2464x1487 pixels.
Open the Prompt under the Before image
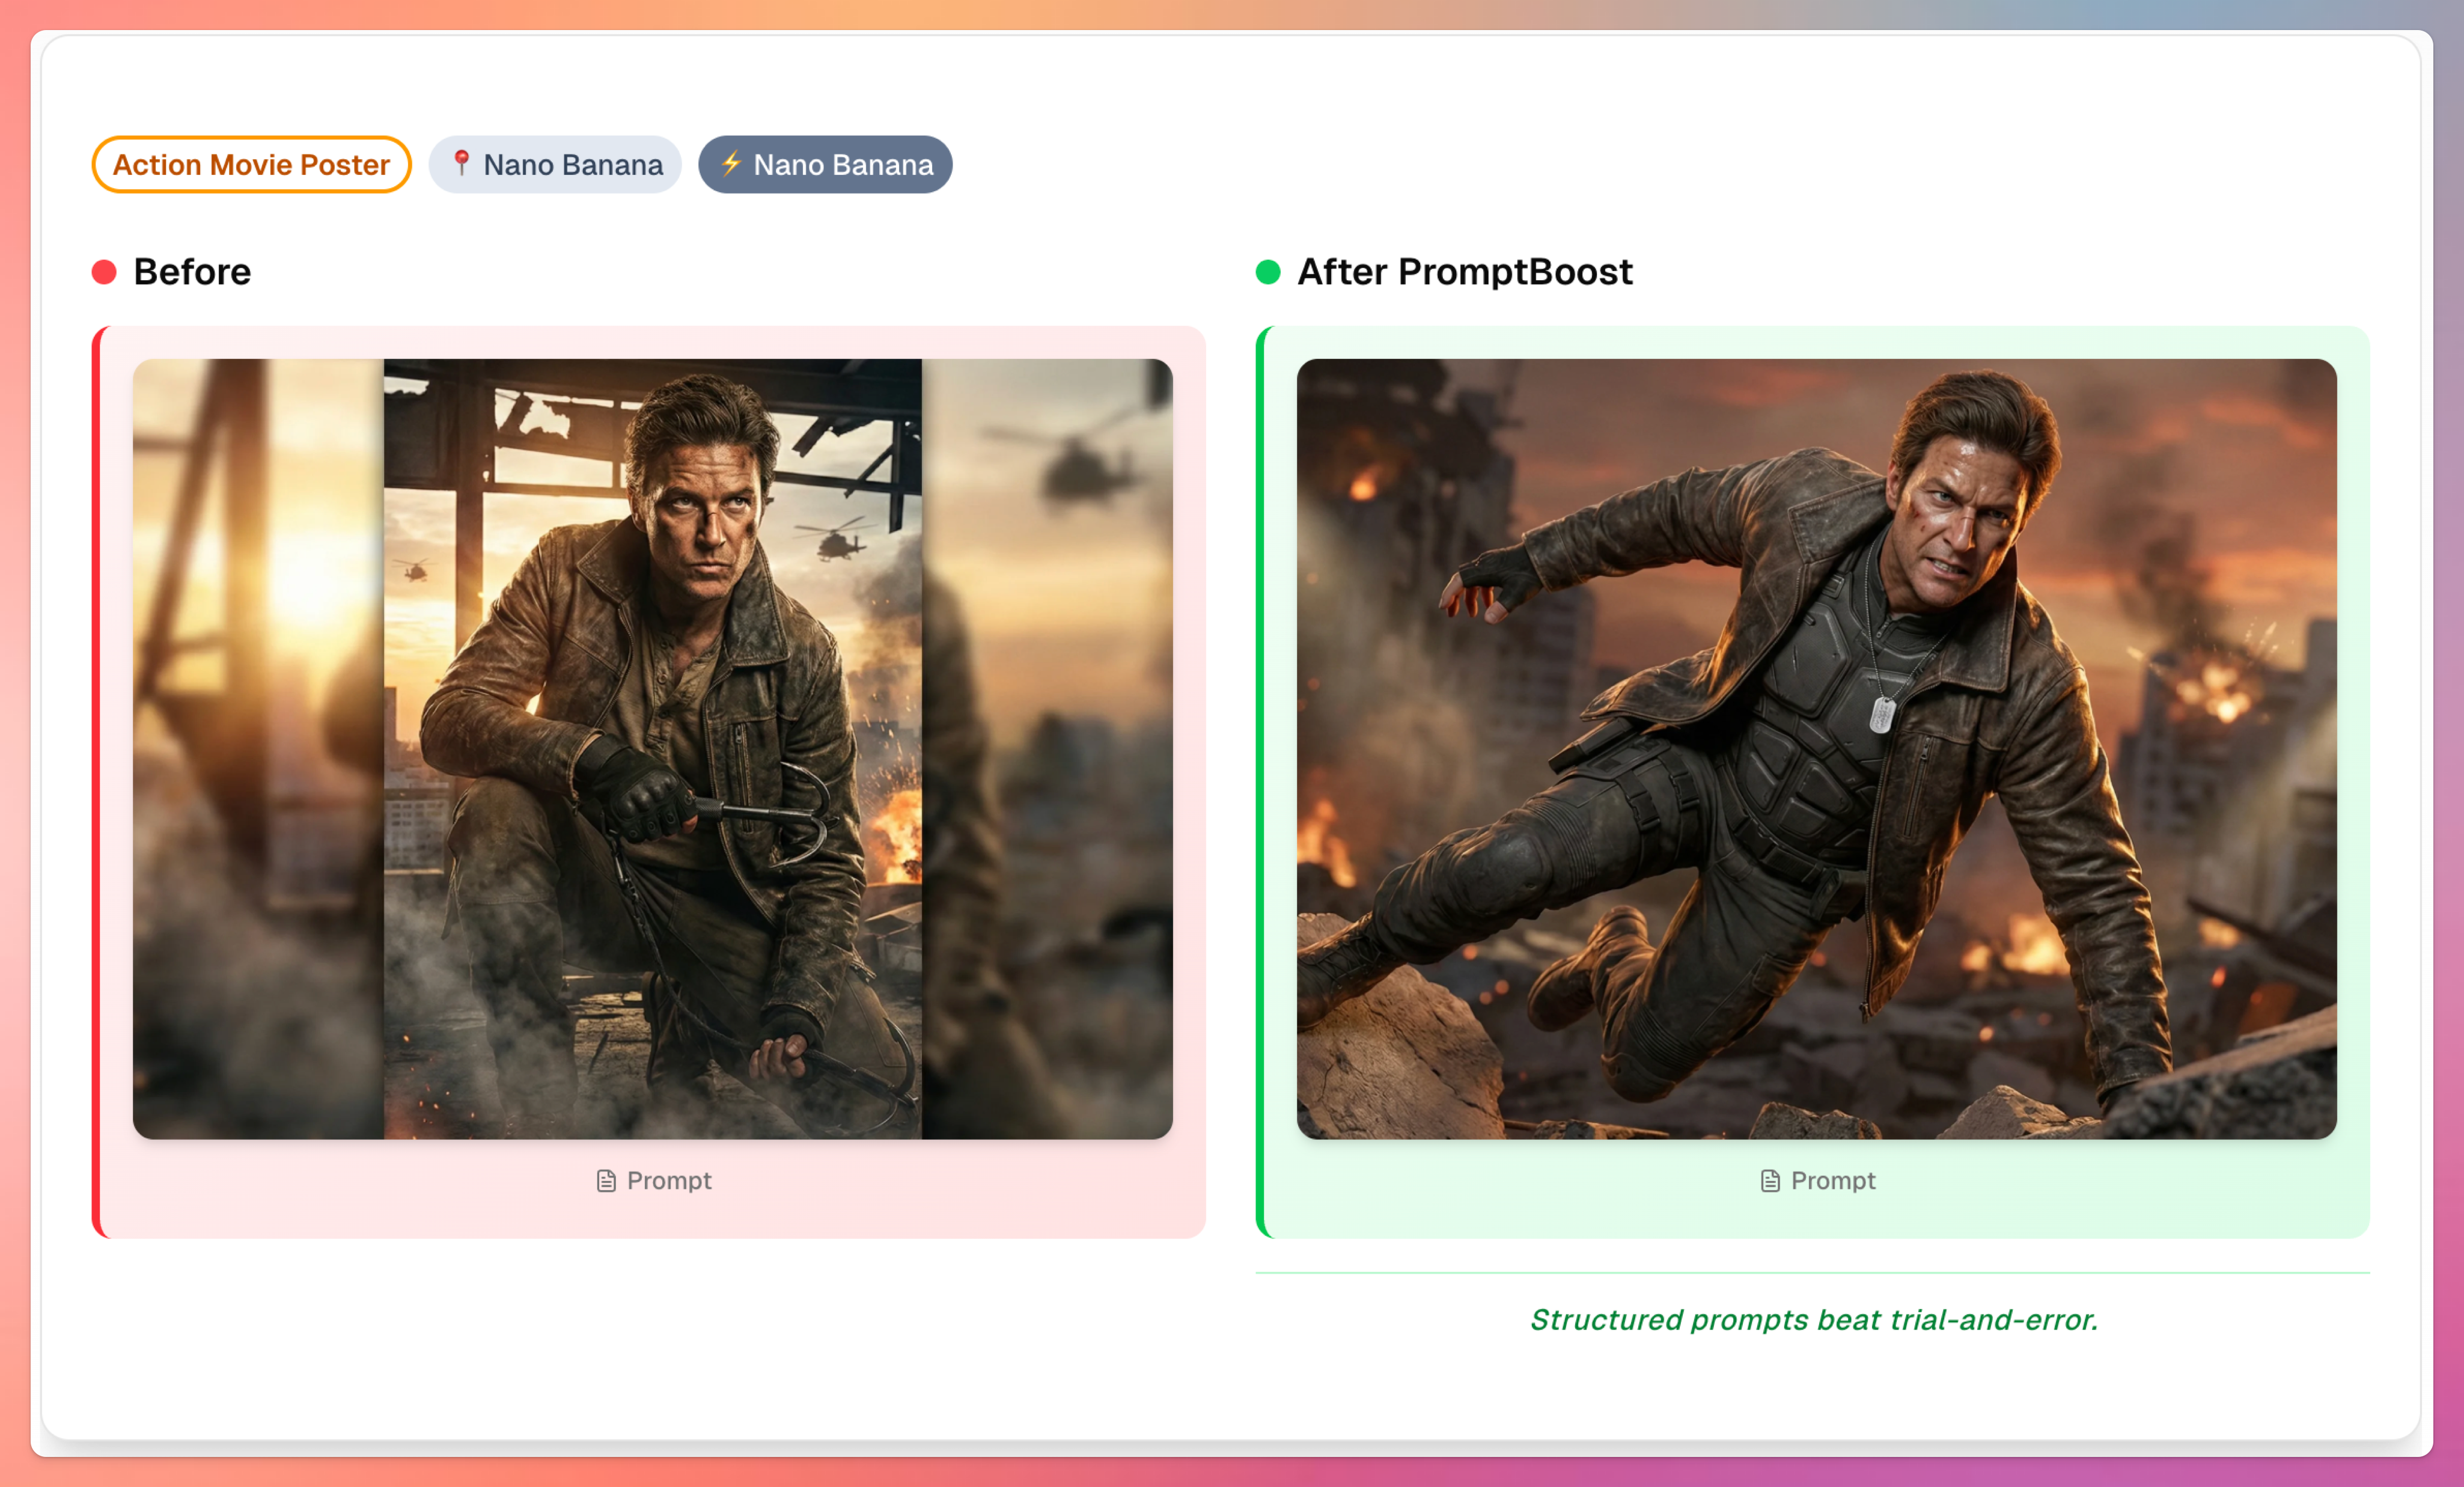point(652,1180)
